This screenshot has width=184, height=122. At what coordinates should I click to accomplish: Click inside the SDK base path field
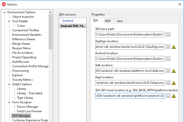130,35
